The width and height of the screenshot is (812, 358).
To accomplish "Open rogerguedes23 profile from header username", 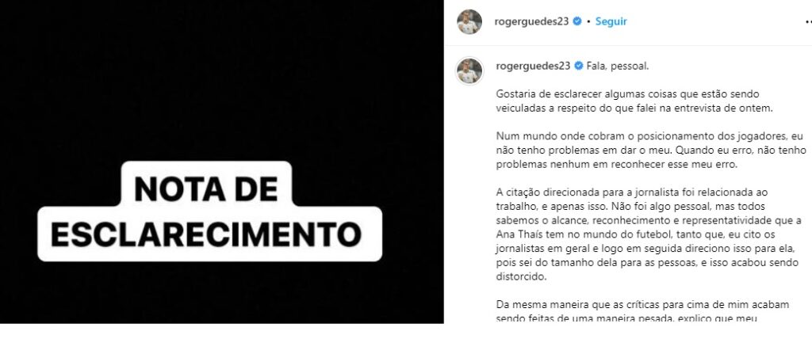I will tap(532, 21).
